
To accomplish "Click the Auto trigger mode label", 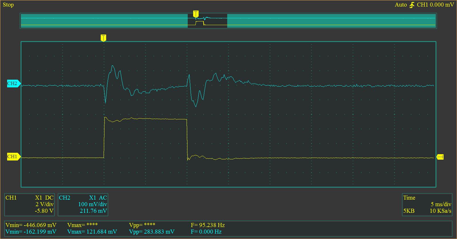I will tap(401, 5).
